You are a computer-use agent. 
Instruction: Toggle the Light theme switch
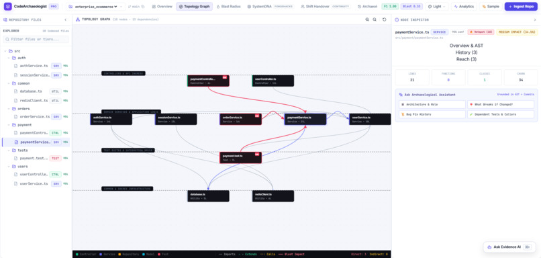pos(437,7)
